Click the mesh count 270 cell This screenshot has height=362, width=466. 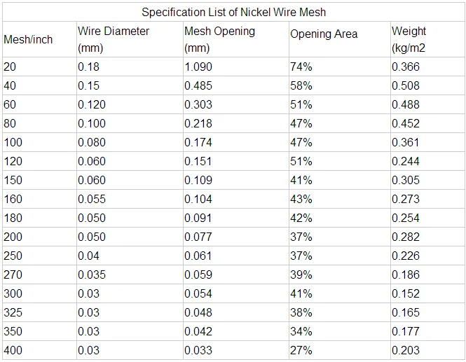(13, 274)
